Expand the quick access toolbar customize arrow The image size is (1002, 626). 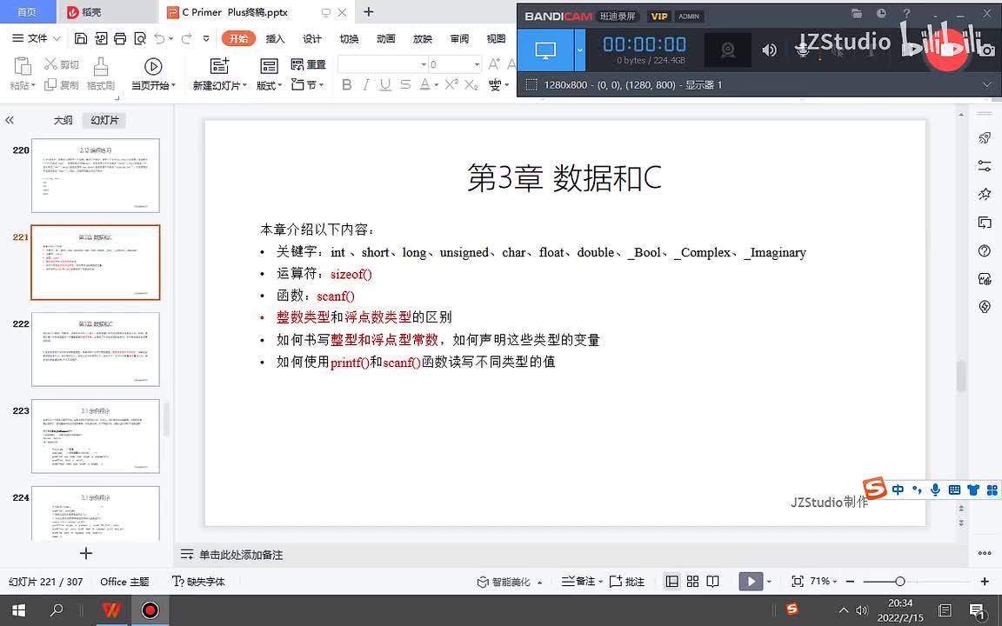(206, 38)
